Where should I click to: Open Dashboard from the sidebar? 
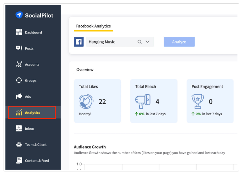(x=34, y=32)
